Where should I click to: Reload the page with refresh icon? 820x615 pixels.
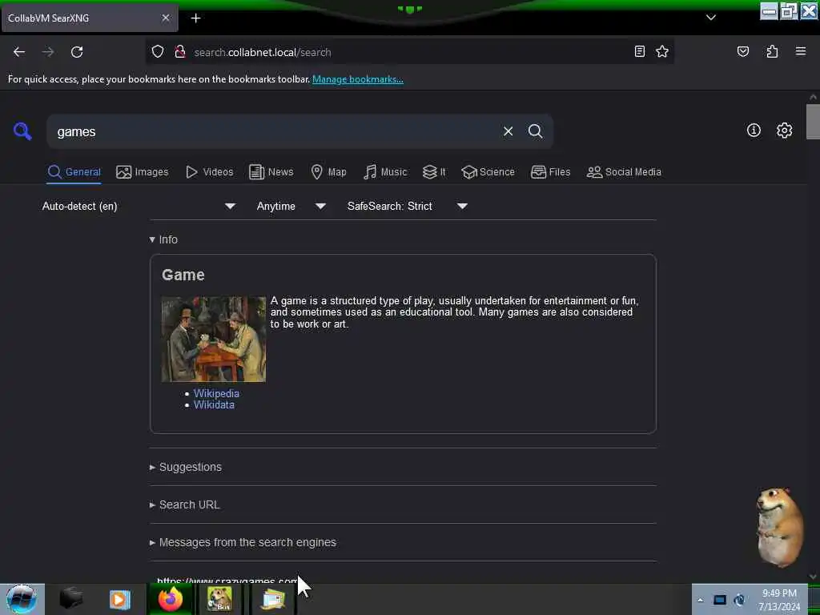coord(77,52)
